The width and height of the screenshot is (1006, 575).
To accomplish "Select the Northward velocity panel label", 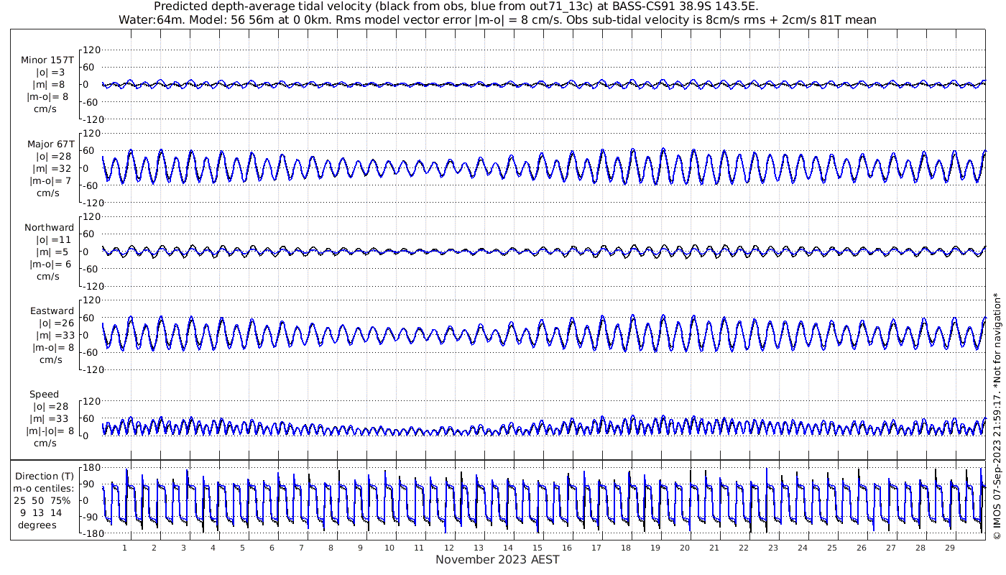I will click(49, 227).
